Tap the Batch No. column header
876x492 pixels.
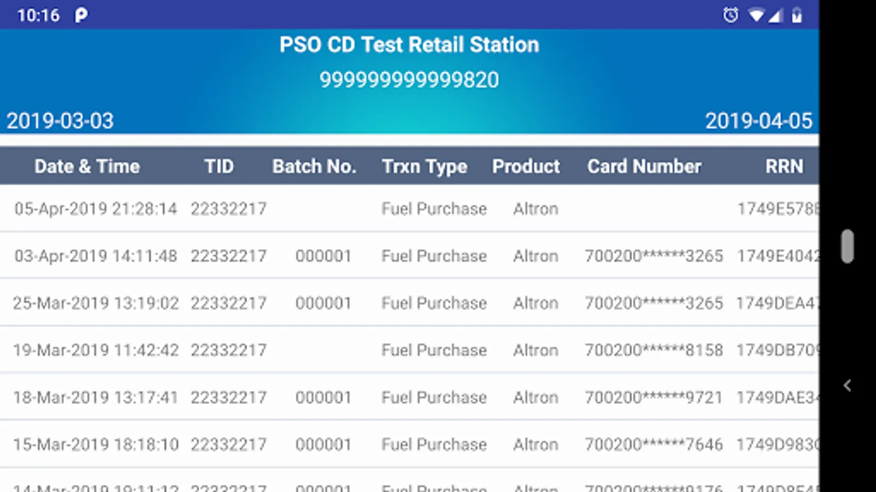314,166
